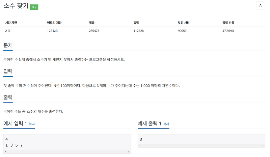Click the 문제 section heading

pyautogui.click(x=8, y=45)
